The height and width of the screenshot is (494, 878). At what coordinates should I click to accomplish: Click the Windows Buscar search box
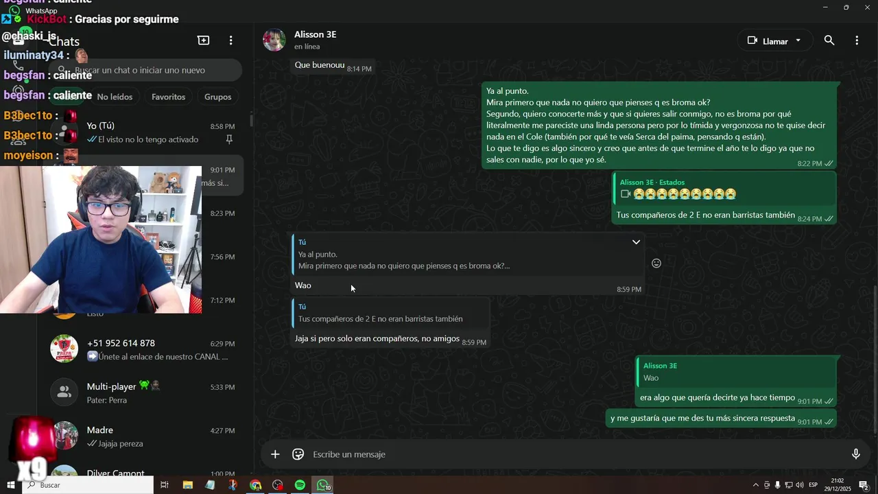click(88, 485)
